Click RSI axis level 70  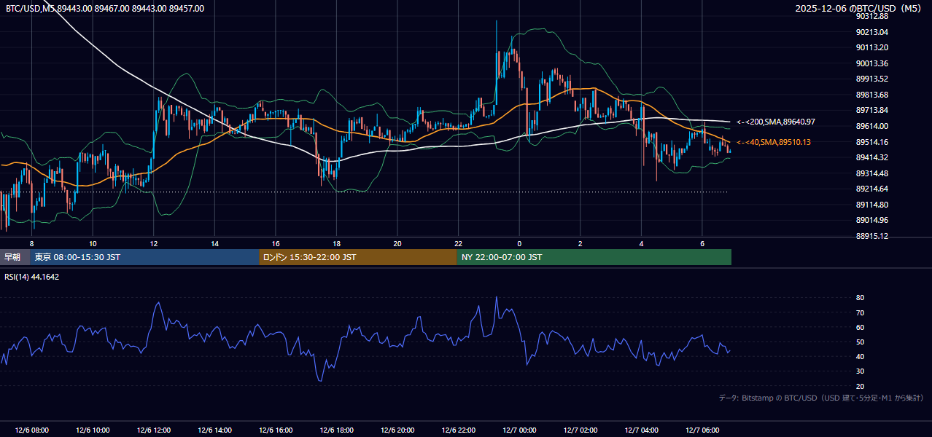click(860, 312)
